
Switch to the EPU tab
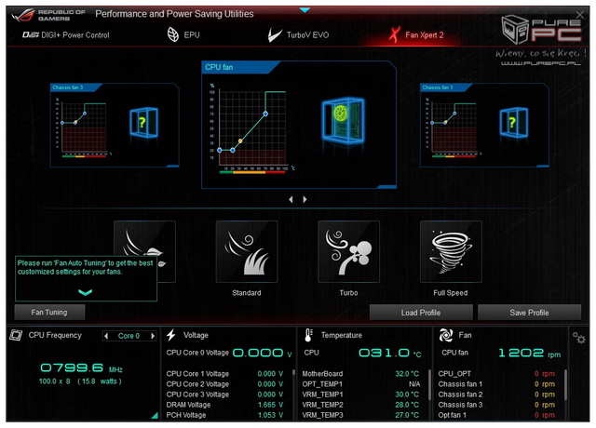183,35
